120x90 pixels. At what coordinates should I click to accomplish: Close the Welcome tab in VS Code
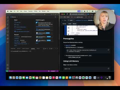[17, 17]
